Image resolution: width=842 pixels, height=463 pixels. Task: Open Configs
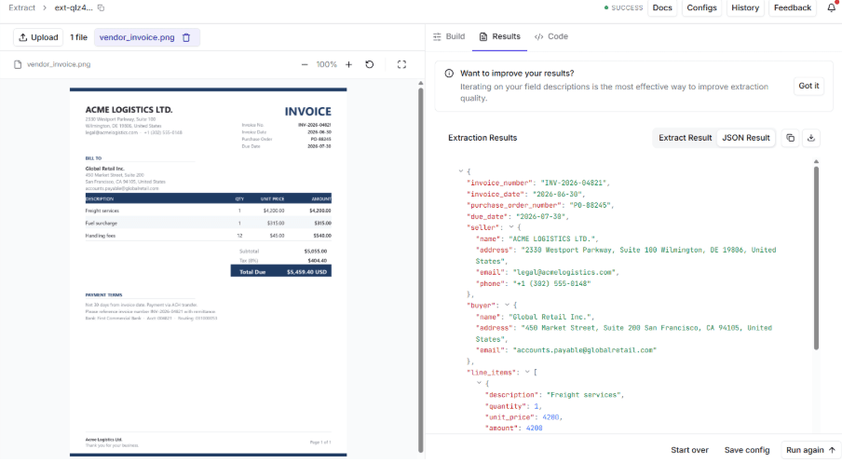click(x=701, y=8)
